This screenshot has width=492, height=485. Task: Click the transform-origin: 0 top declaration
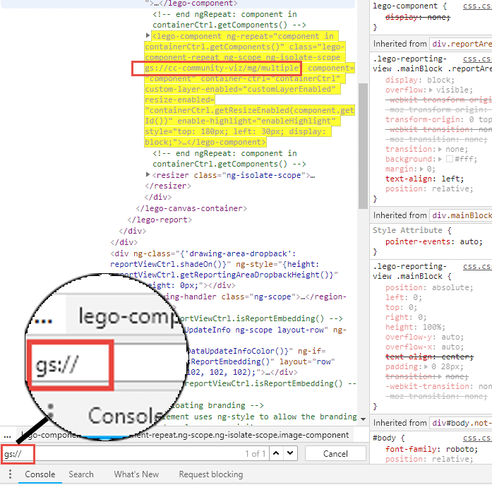tap(438, 119)
